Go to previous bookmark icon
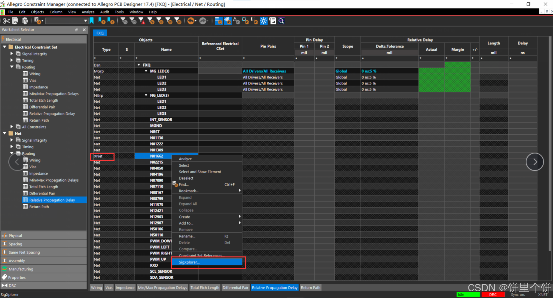The image size is (553, 298). click(x=111, y=21)
